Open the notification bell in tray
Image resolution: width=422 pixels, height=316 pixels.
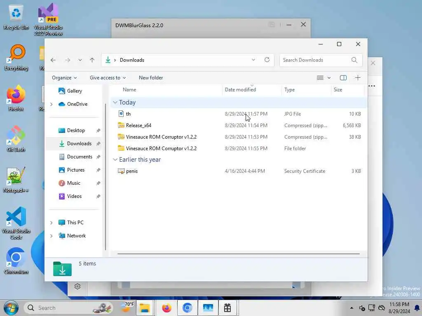[417, 308]
